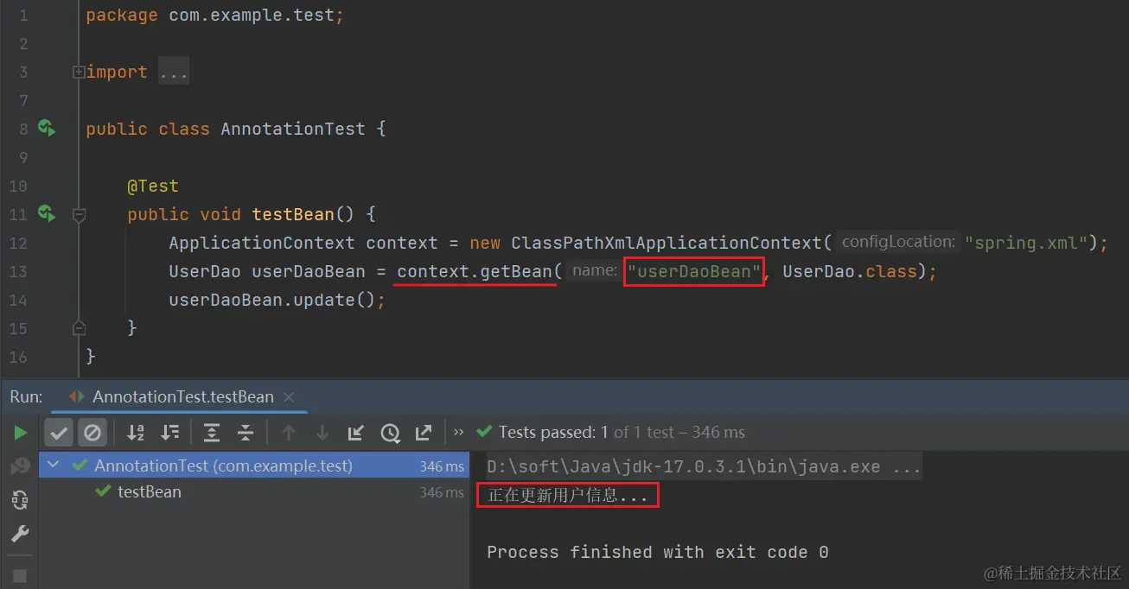Click the import tests icon
The image size is (1129, 589).
click(x=355, y=432)
